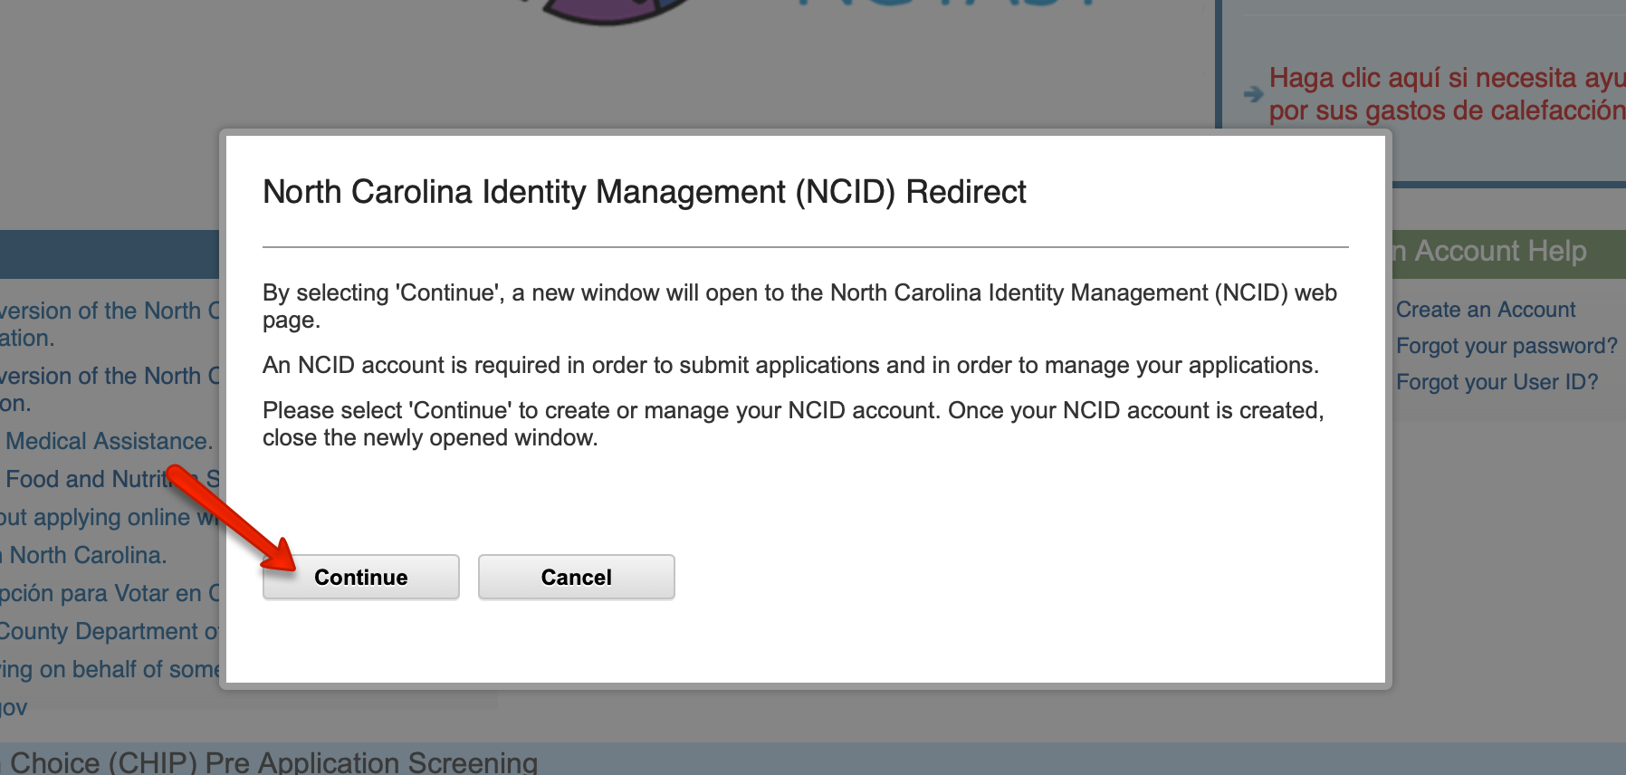The height and width of the screenshot is (775, 1626).
Task: Cancel the NCID redirect dialog
Action: [x=576, y=577]
